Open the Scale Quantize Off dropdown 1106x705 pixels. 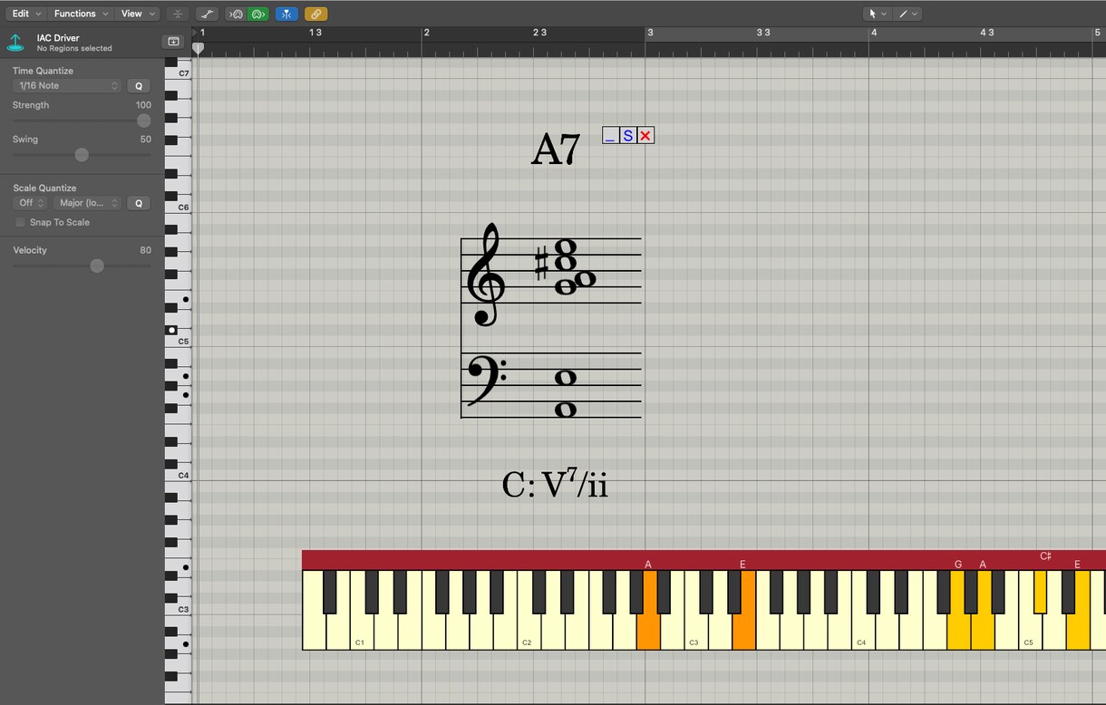click(x=30, y=203)
